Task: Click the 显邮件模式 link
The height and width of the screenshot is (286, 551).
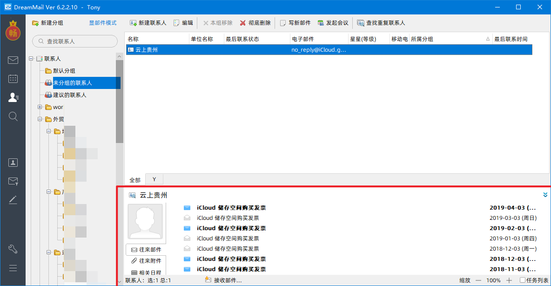Action: tap(102, 23)
